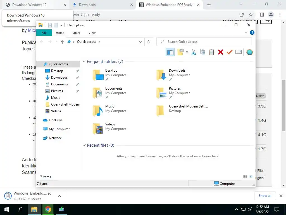Viewport: 286px width, 215px height.
Task: Open Chrome three-dot menu
Action: (280, 15)
